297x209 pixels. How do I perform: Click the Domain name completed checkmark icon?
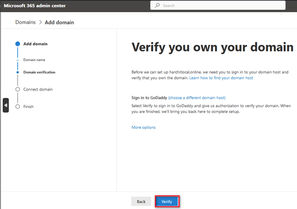point(18,60)
